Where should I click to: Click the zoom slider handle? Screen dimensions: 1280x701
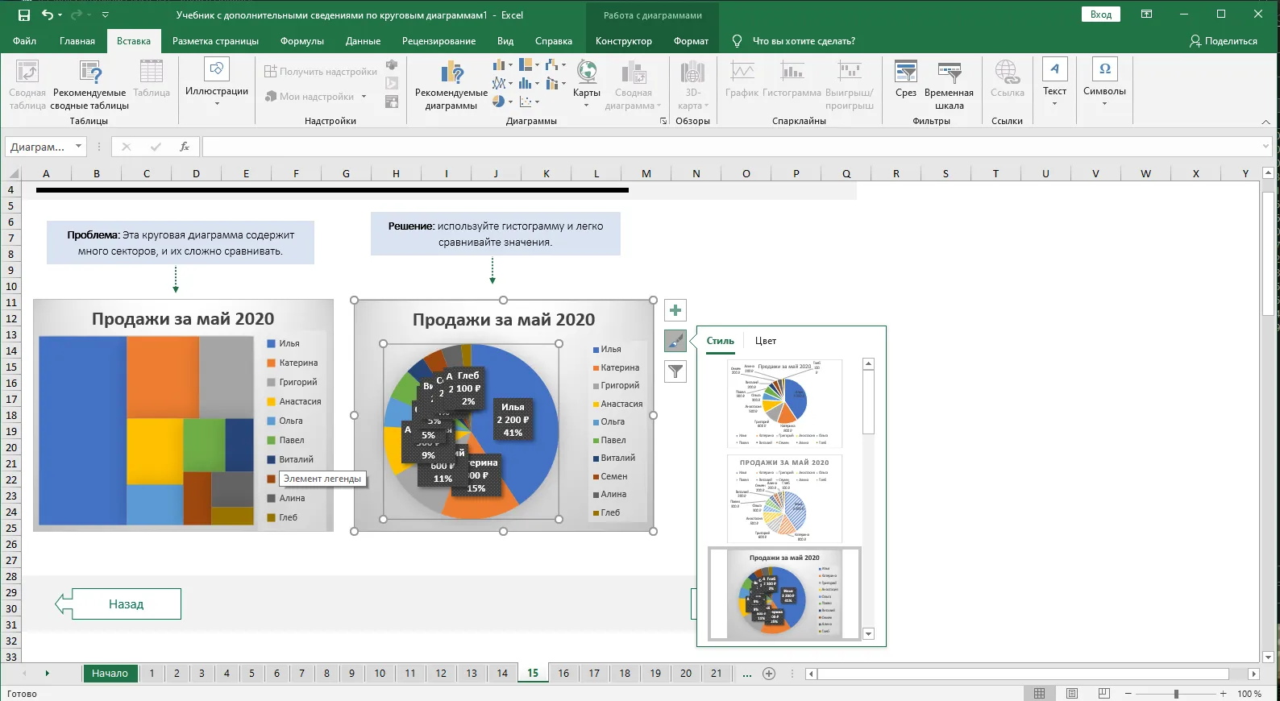[1176, 694]
